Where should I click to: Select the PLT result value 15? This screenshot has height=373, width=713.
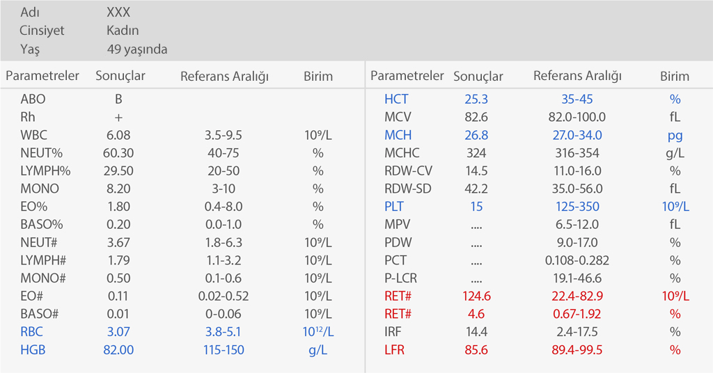[476, 207]
